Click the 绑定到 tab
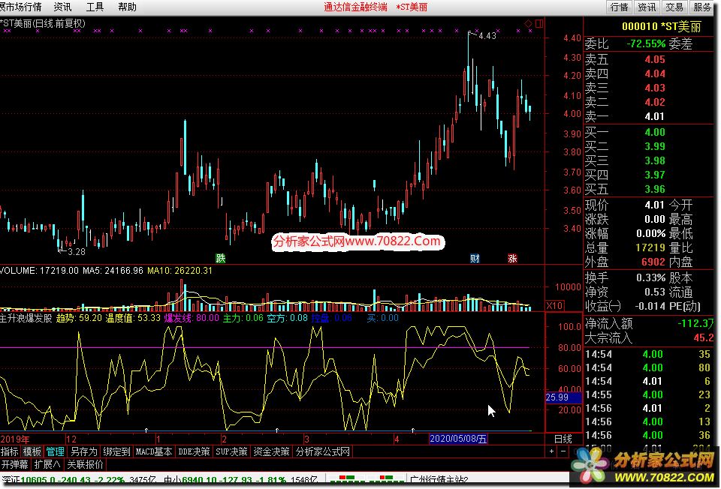 coord(116,451)
